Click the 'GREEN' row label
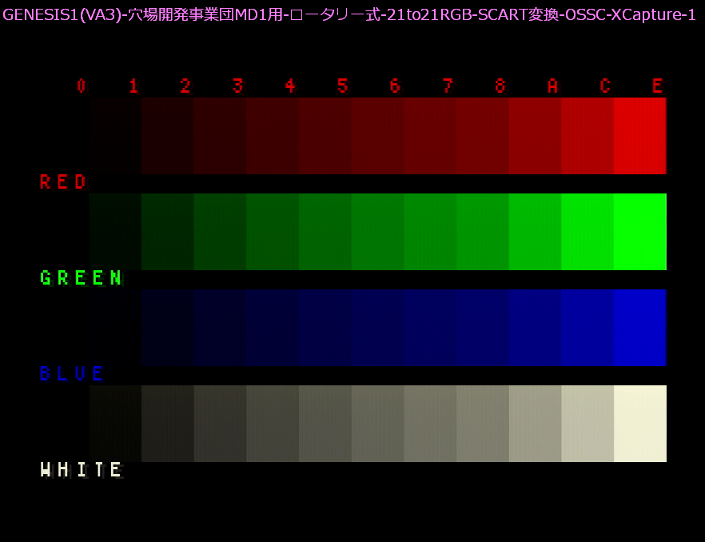This screenshot has width=705, height=542. 81,278
